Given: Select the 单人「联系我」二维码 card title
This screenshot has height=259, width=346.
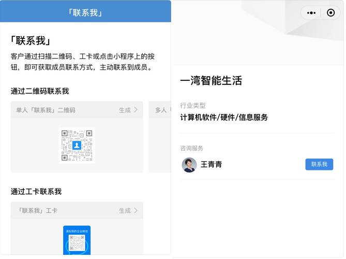Looking at the screenshot, I should pos(46,110).
